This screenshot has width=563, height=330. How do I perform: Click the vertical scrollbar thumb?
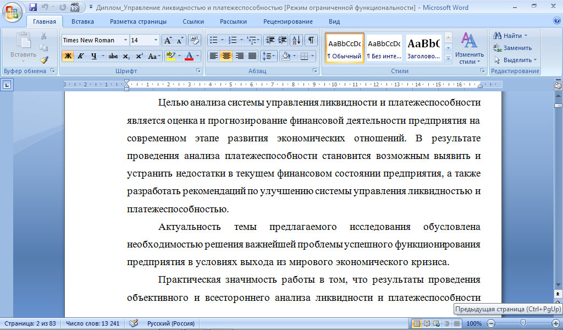coord(558,106)
